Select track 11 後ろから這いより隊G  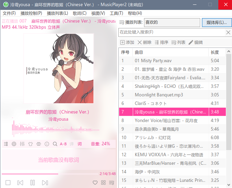pos(172,146)
